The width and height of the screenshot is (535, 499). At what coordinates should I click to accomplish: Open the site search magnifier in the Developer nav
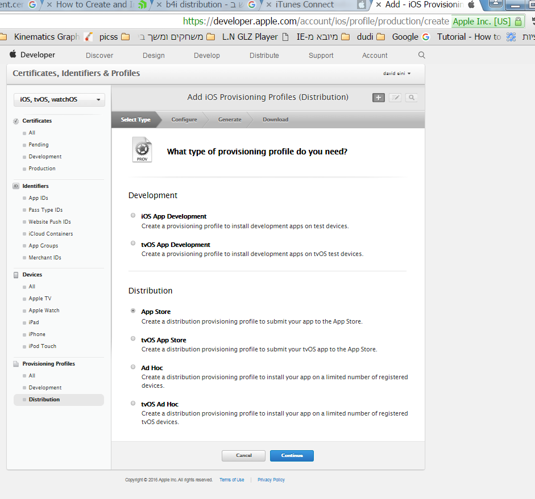422,55
